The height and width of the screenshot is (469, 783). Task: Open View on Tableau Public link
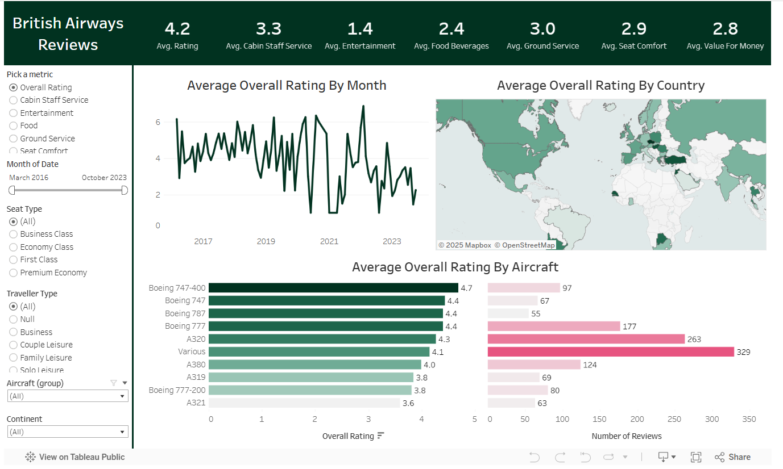(75, 457)
